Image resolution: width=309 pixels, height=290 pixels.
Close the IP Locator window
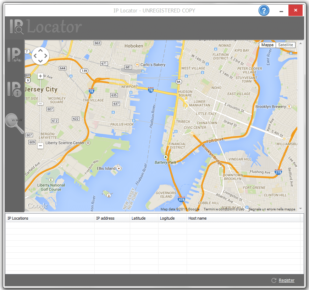click(x=296, y=10)
